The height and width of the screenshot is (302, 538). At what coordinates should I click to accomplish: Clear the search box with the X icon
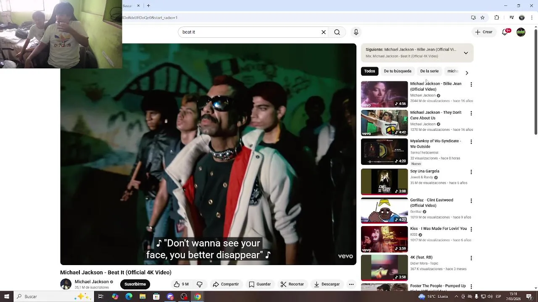coord(324,32)
